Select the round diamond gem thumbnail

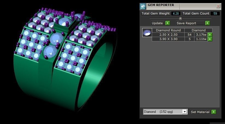coord(147,32)
